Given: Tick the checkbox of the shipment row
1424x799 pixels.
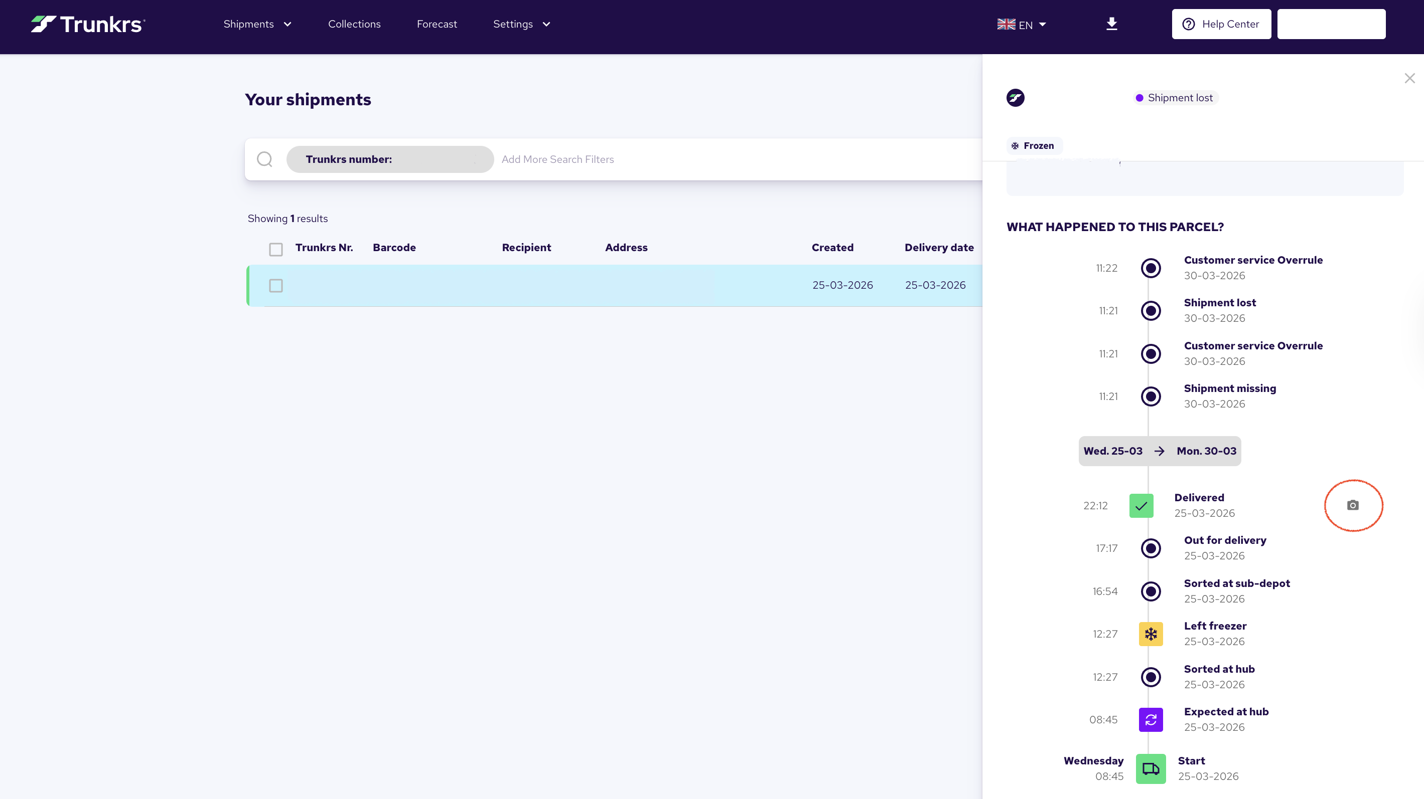Looking at the screenshot, I should [x=276, y=286].
